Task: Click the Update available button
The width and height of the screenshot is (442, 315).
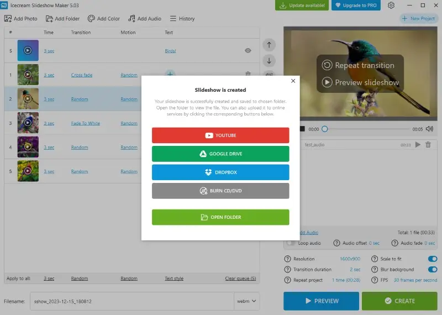Action: [x=302, y=6]
